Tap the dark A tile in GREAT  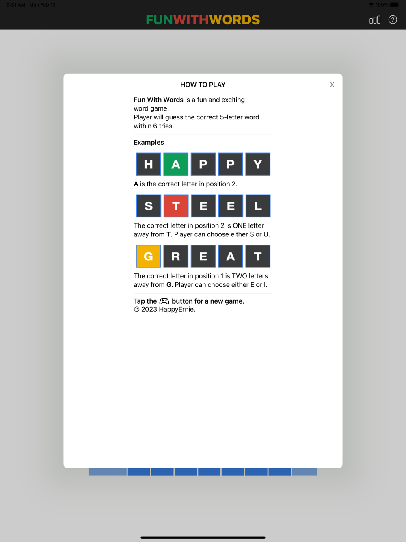click(x=231, y=256)
